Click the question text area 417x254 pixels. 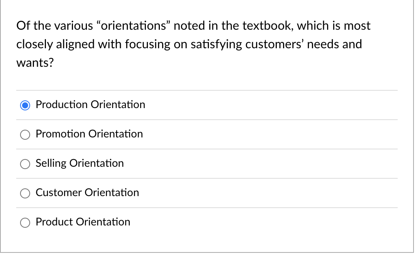click(193, 44)
